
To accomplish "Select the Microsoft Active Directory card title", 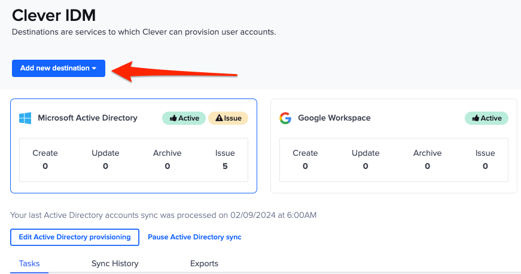I will point(87,118).
